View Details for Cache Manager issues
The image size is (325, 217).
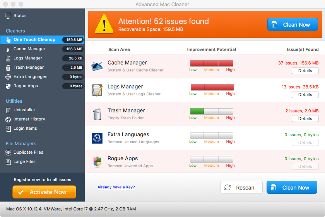pos(305,71)
